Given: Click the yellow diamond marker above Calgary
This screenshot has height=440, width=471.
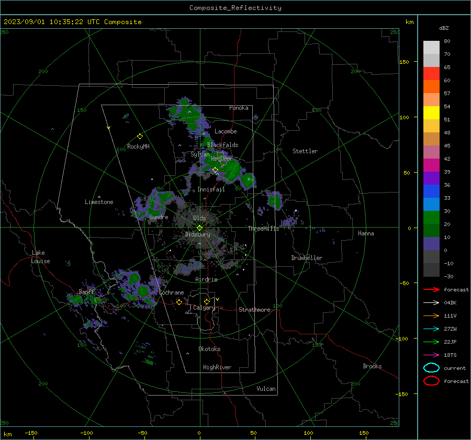Looking at the screenshot, I should (207, 301).
